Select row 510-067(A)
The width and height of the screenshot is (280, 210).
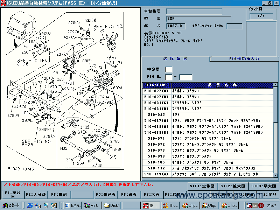click(208, 121)
